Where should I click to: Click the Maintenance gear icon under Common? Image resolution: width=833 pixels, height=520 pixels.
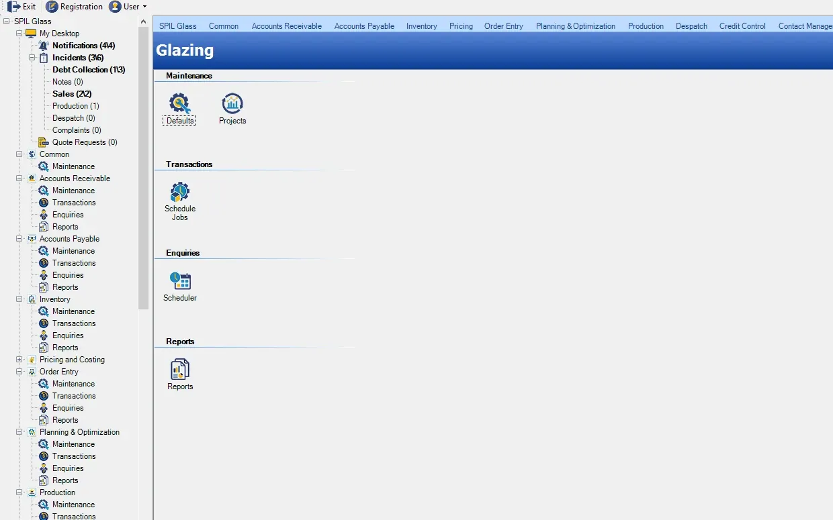tap(44, 166)
